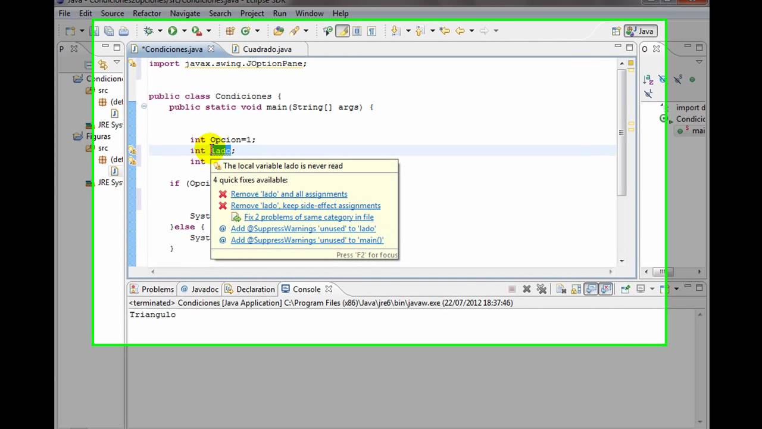
Task: Toggle Show Console on Standard Error
Action: 605,289
